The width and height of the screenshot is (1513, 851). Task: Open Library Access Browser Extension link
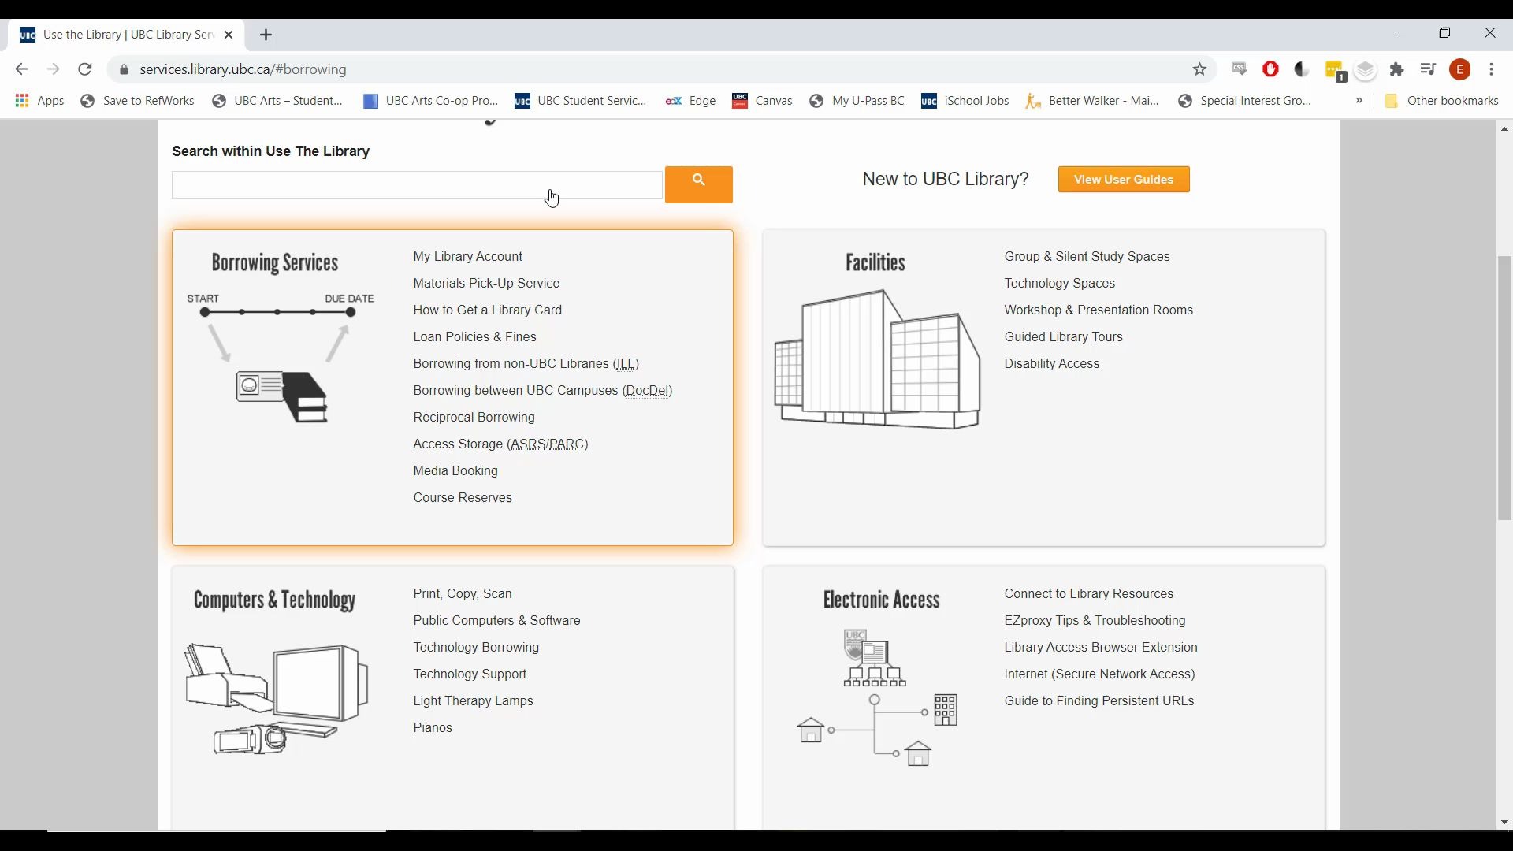tap(1101, 648)
